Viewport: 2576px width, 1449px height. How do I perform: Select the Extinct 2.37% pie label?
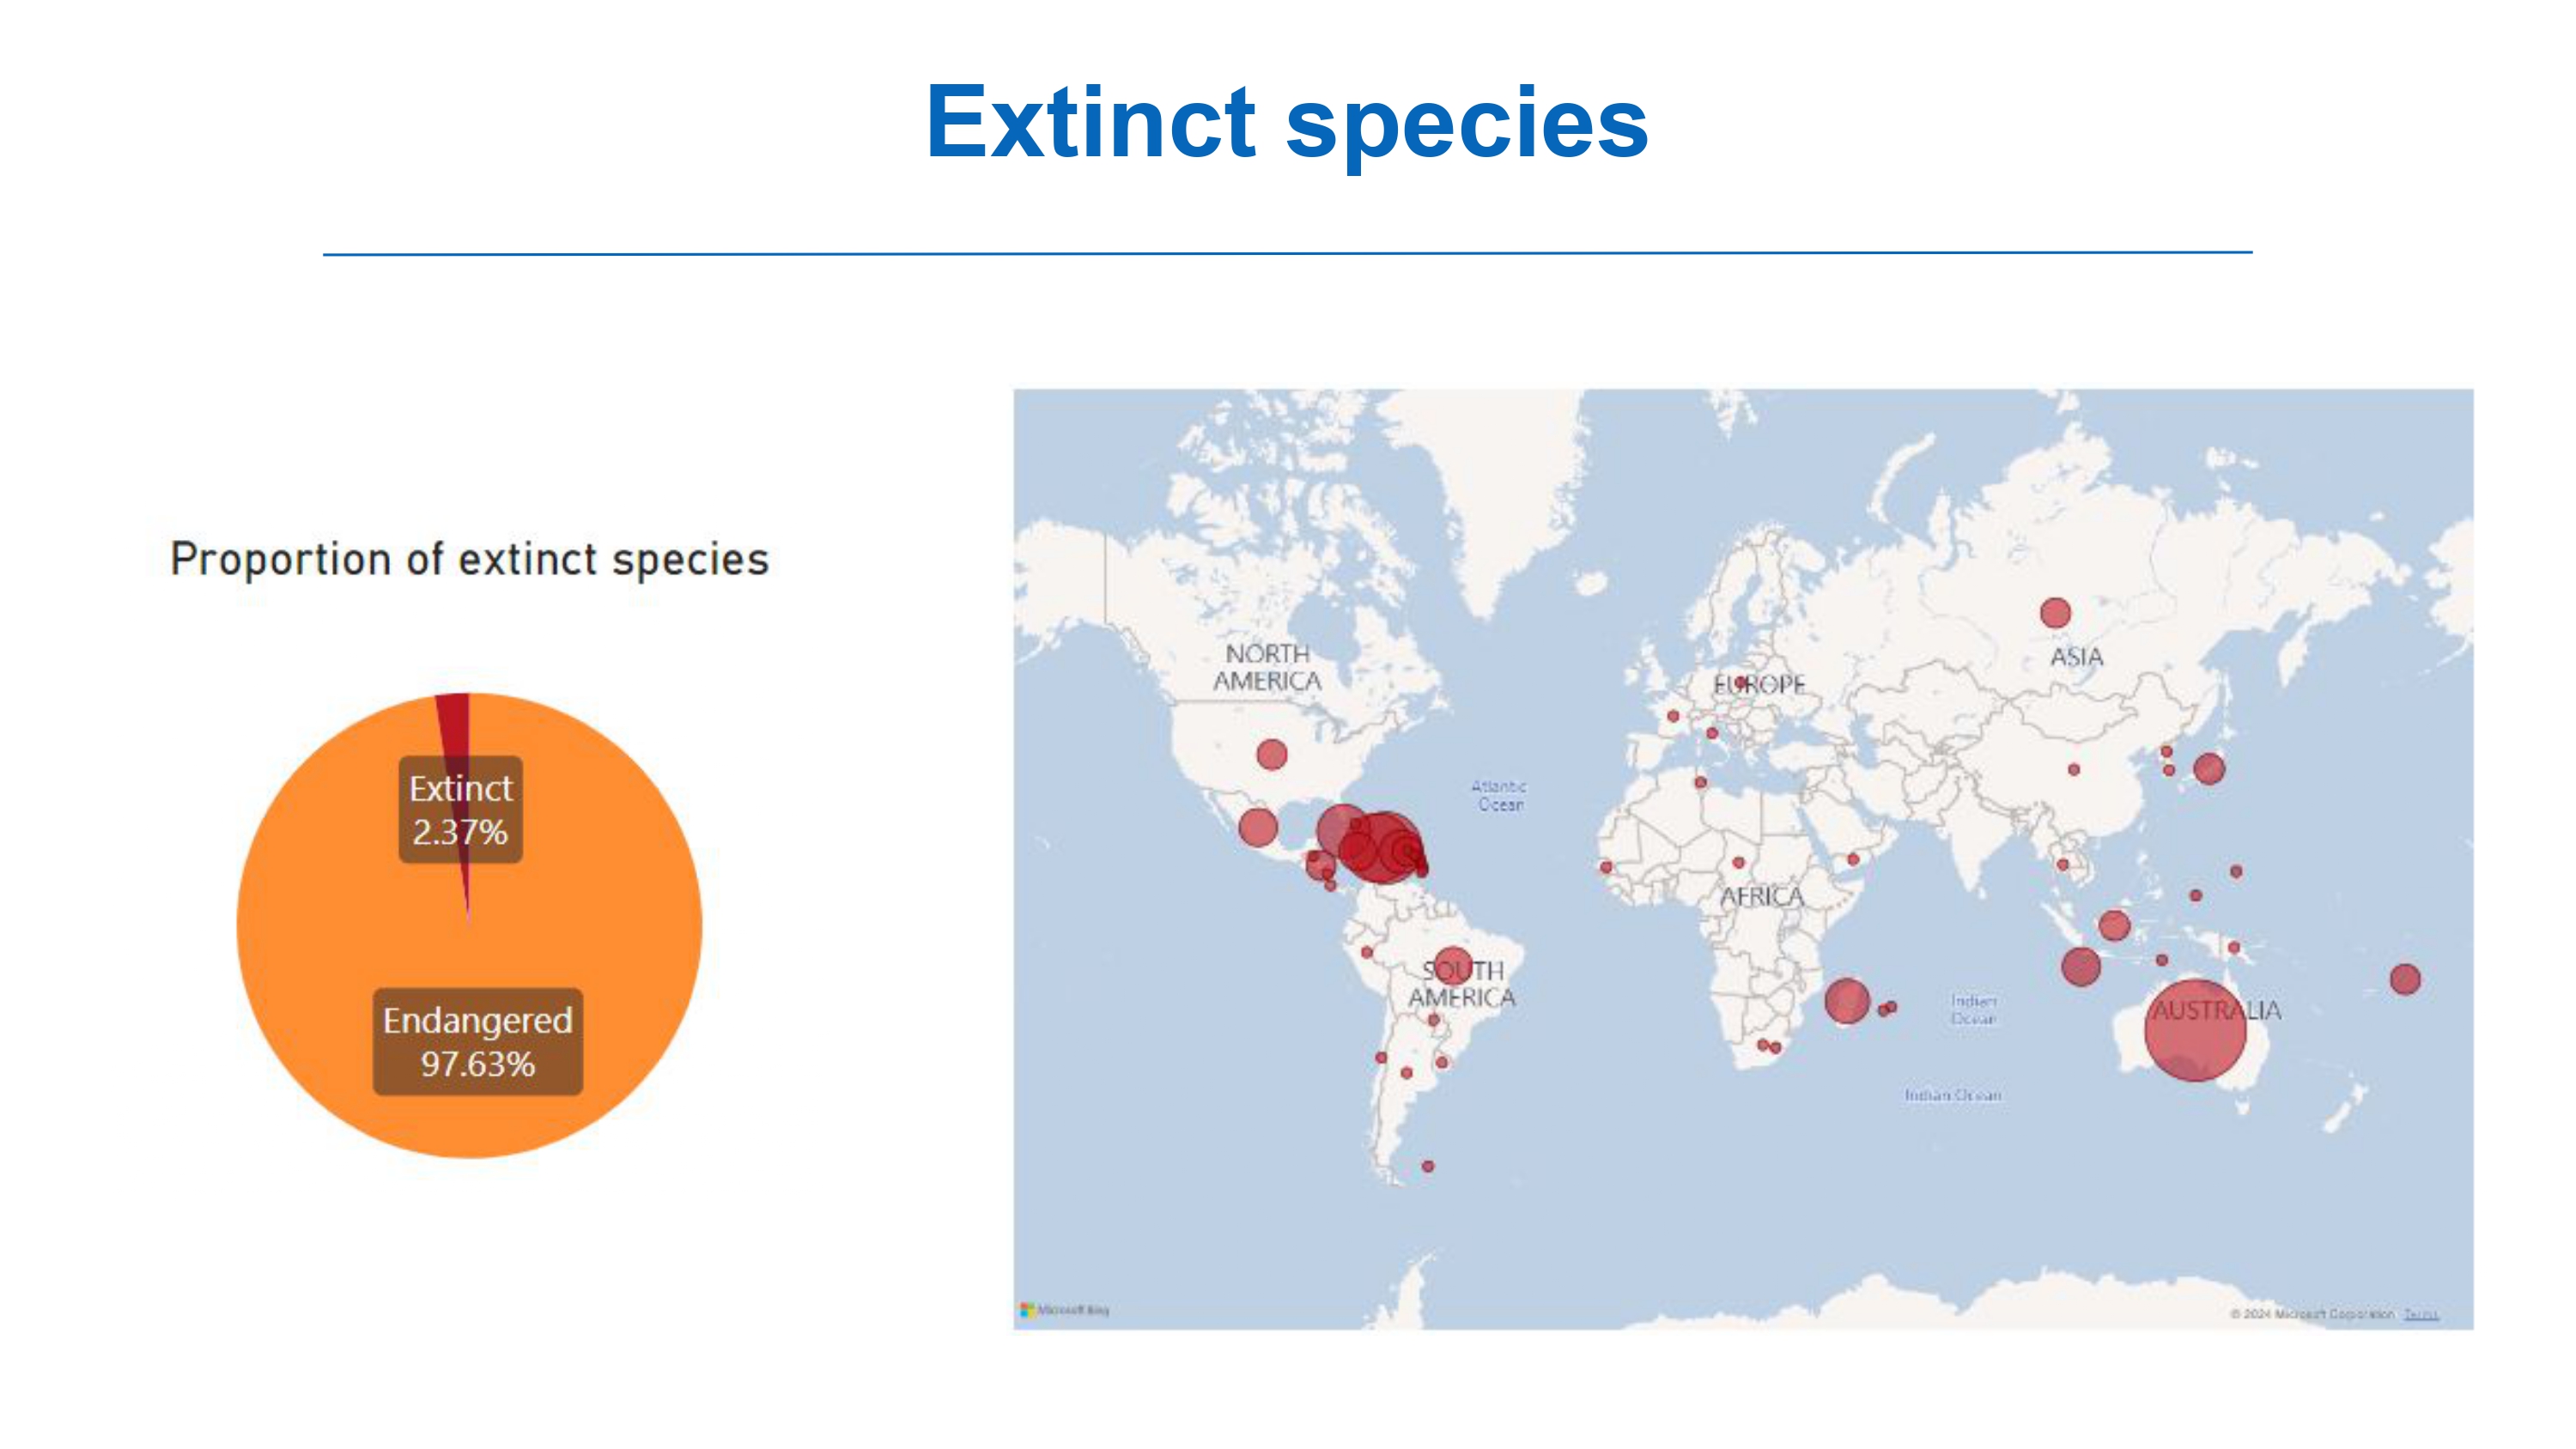460,810
